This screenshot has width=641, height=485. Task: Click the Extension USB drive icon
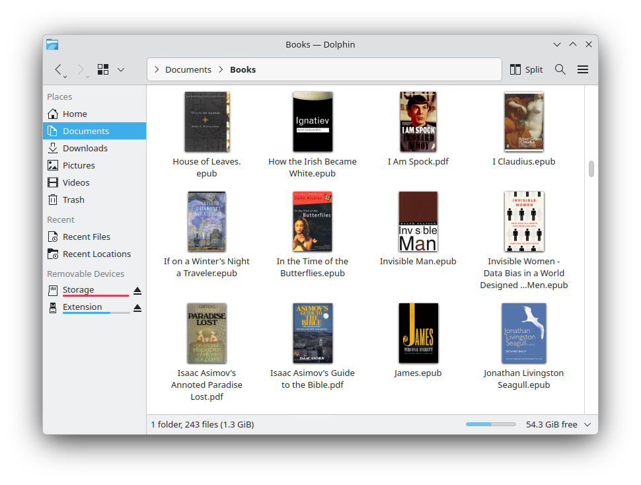[x=53, y=308]
